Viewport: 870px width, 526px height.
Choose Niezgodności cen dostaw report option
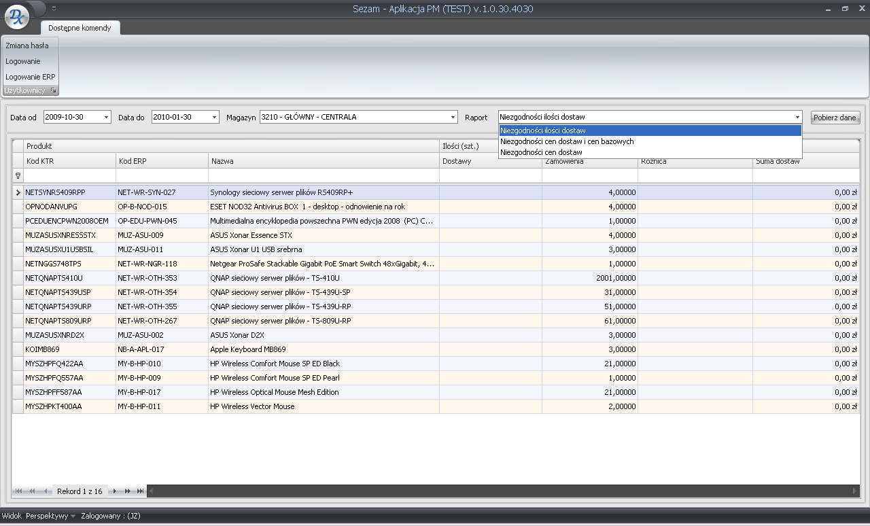pos(650,152)
